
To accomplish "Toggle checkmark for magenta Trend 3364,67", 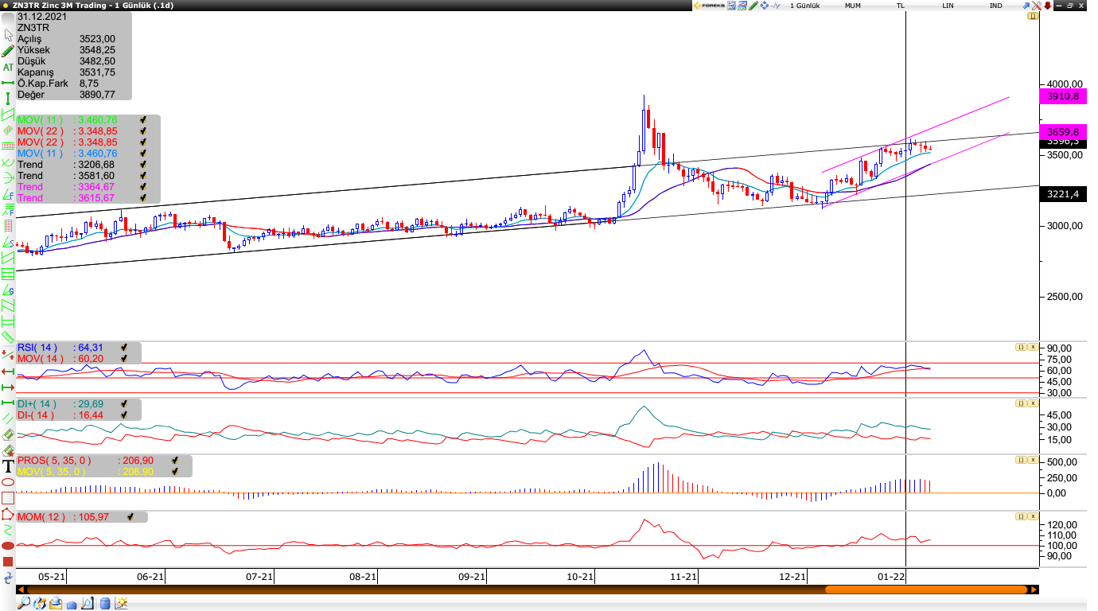I will coord(142,187).
